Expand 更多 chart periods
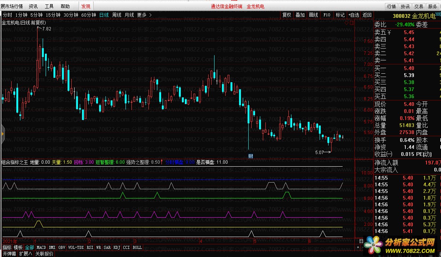 142,15
